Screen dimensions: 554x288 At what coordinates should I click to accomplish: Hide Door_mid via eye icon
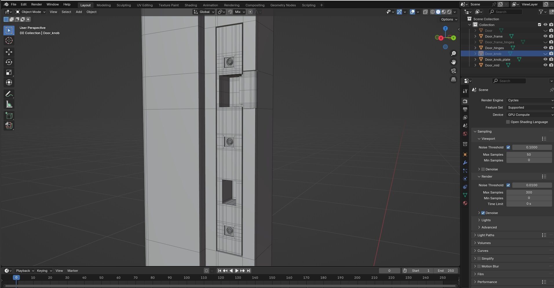[545, 65]
